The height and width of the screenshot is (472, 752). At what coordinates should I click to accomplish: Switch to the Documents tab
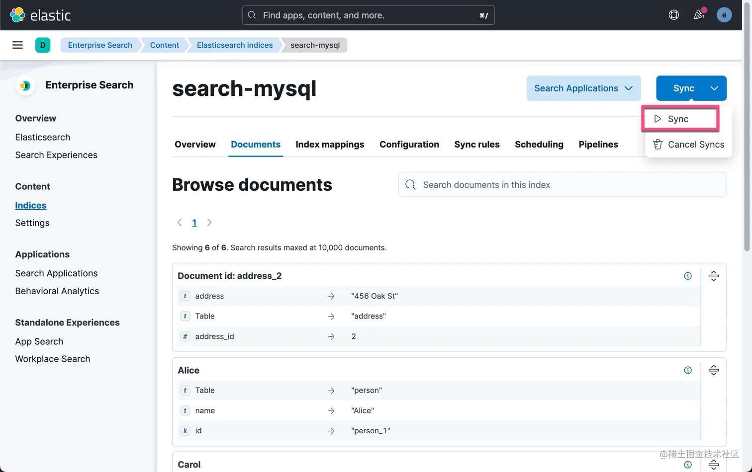point(256,145)
